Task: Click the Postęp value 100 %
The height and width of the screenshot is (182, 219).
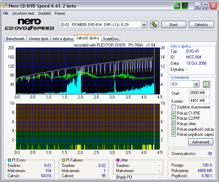Action: [207, 165]
